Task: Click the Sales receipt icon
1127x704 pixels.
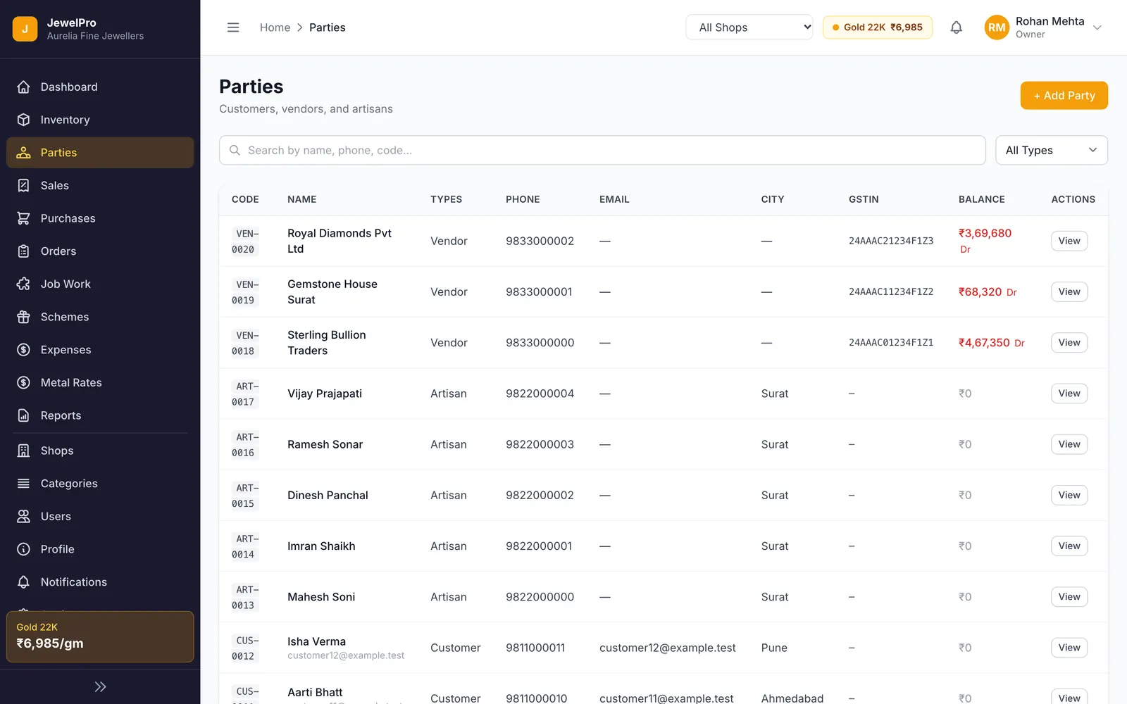Action: coord(23,185)
